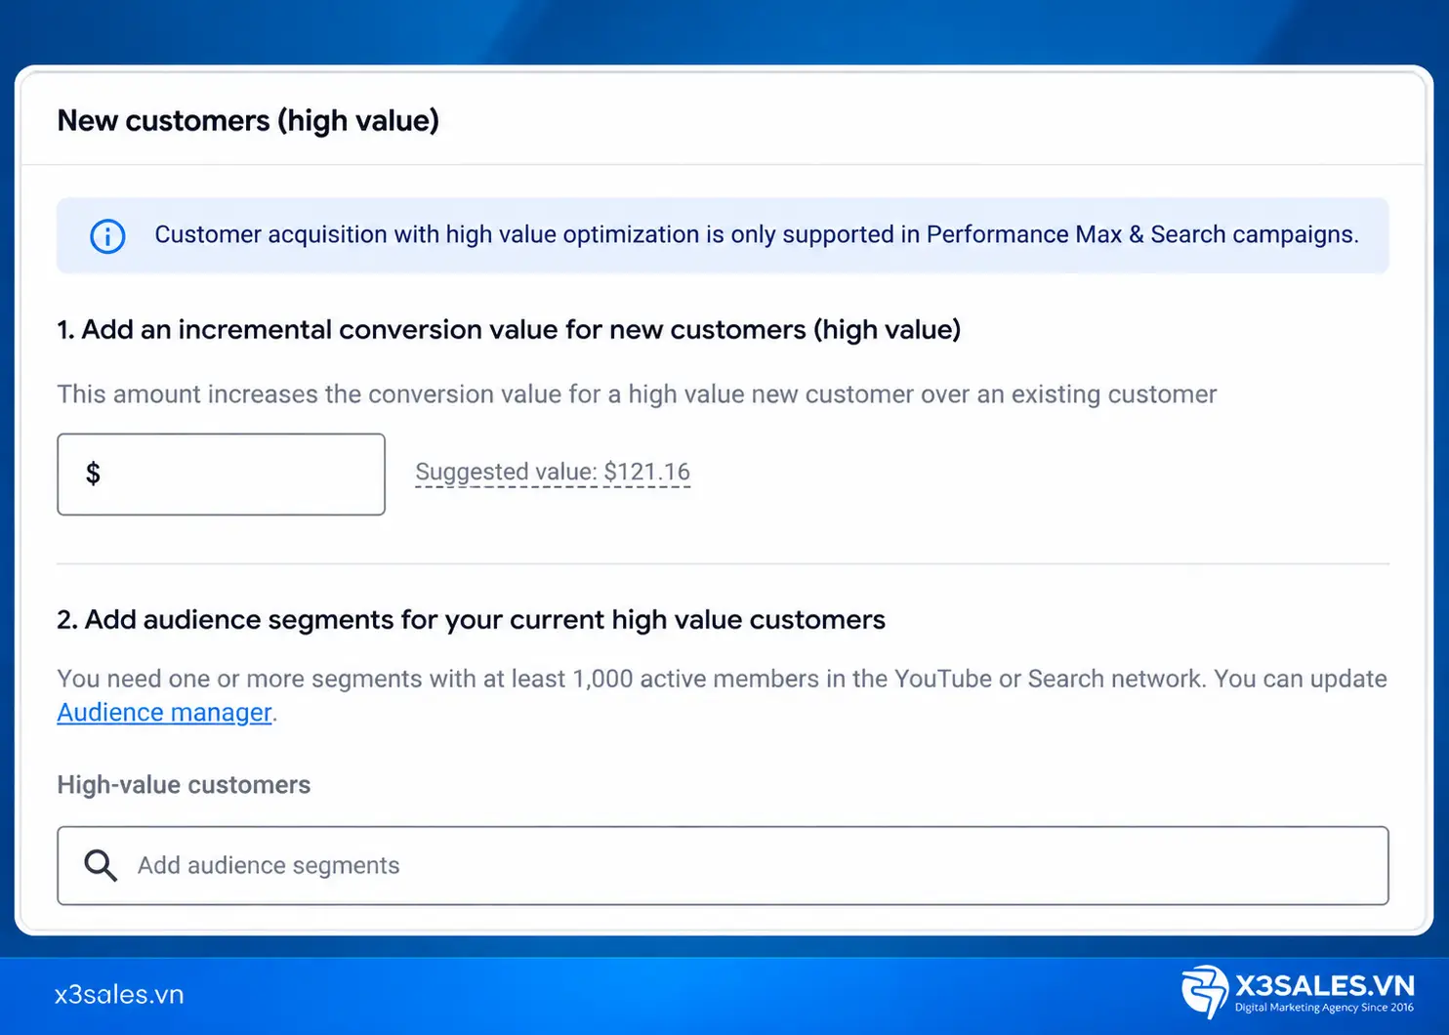Click the step 1 incremental conversion value heading
This screenshot has height=1035, width=1449.
click(x=509, y=330)
